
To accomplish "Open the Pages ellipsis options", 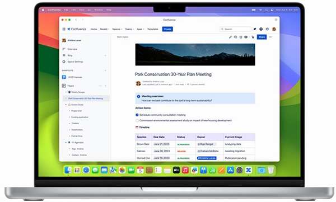I will pos(100,86).
